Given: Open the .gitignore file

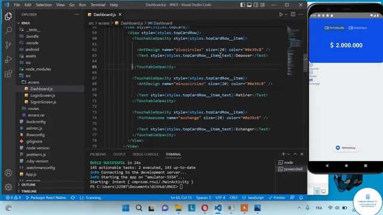Looking at the screenshot, I should pos(34,142).
